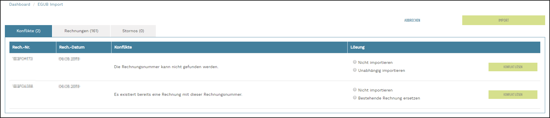Viewport: 550px width, 118px height.
Task: Start the import with IMPORT button
Action: coord(503,20)
